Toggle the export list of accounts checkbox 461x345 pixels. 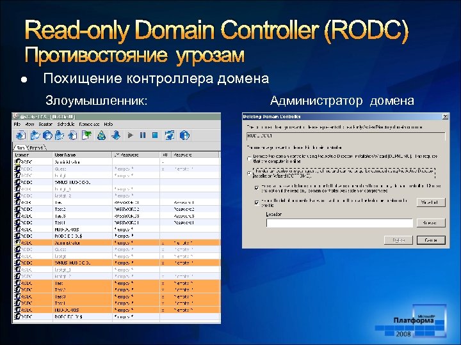[257, 203]
